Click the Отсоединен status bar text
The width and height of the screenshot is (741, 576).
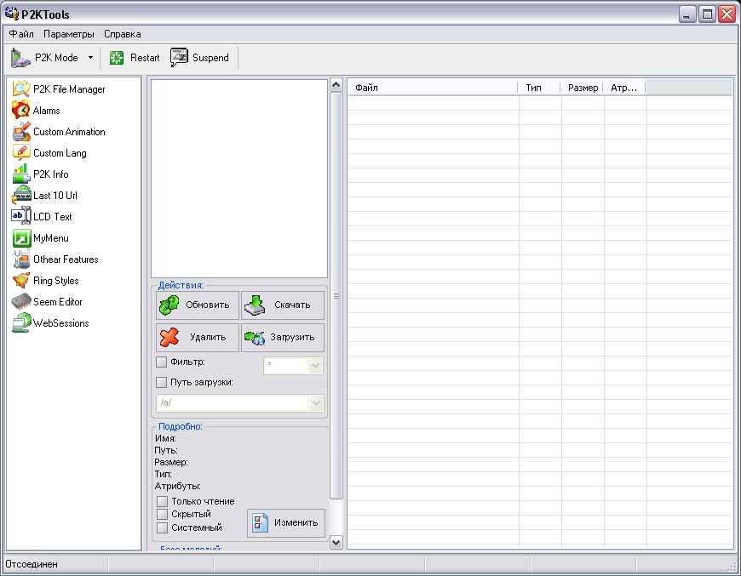pos(32,564)
